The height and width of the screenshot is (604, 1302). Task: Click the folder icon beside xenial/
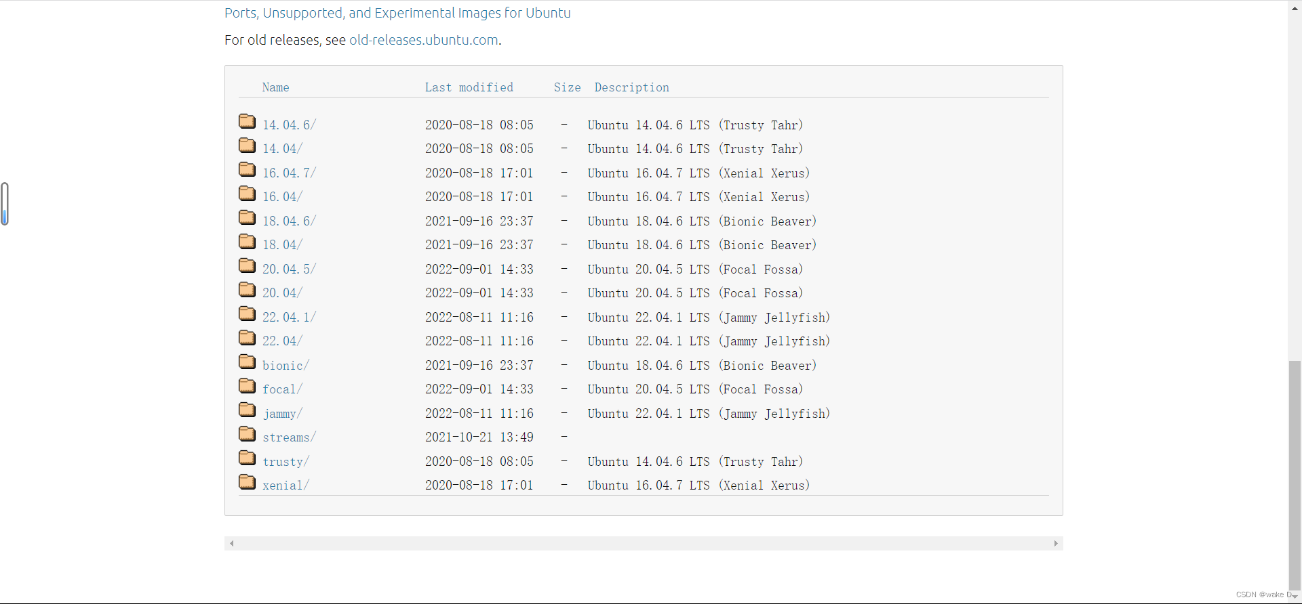(247, 482)
